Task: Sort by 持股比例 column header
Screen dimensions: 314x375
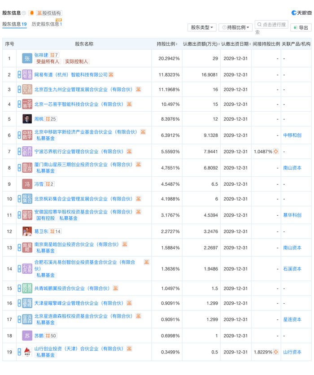Action: click(167, 44)
